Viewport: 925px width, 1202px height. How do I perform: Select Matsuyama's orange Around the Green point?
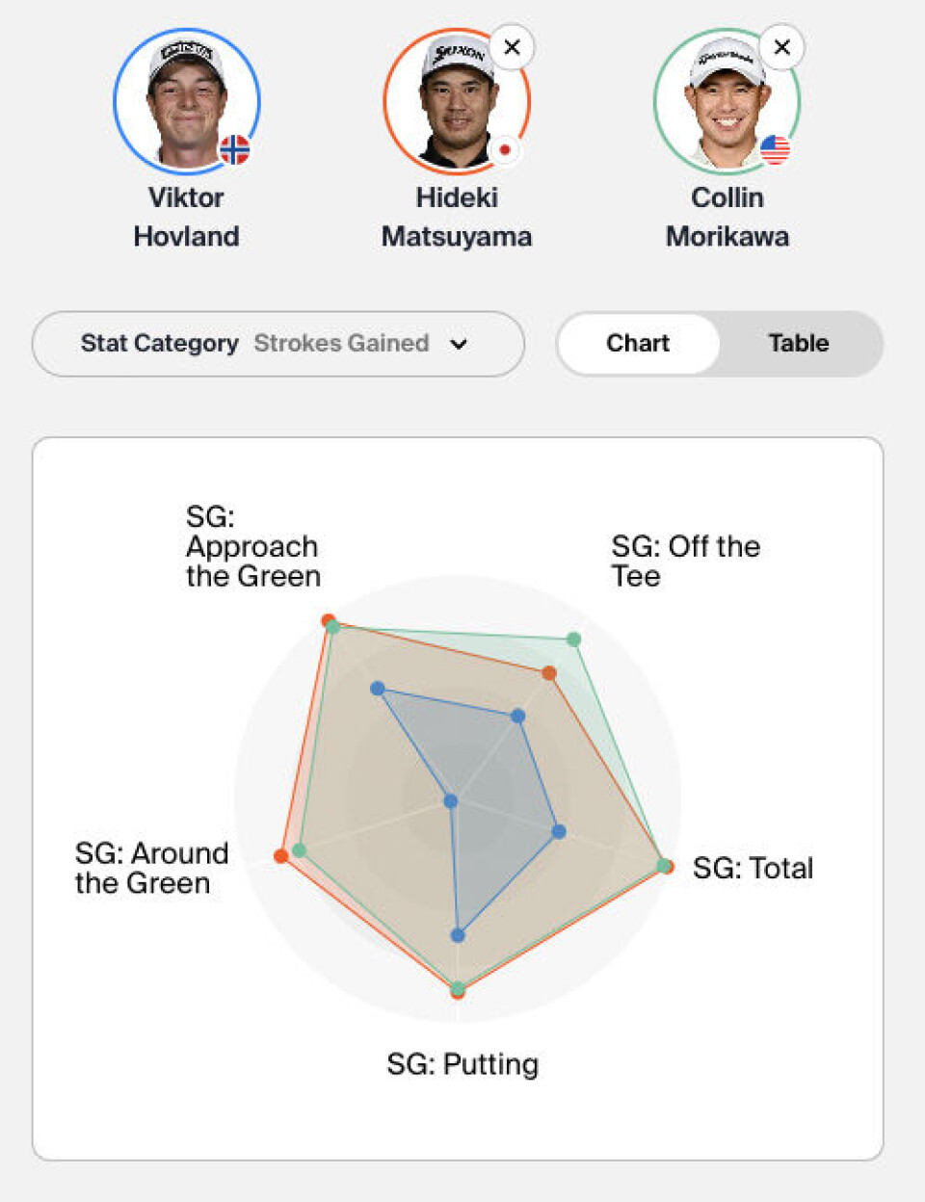coord(280,855)
